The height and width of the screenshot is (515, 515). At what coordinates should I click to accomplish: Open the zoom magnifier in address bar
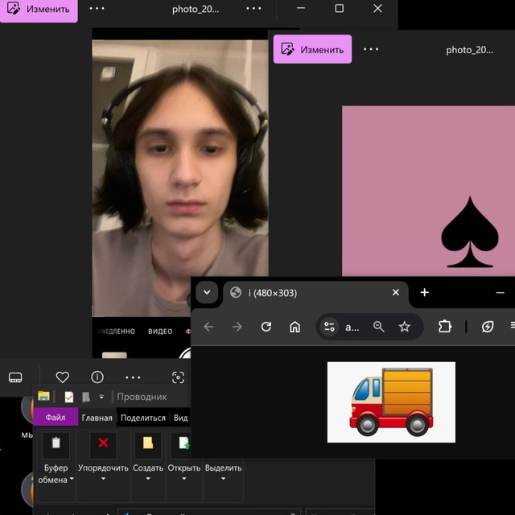(379, 327)
